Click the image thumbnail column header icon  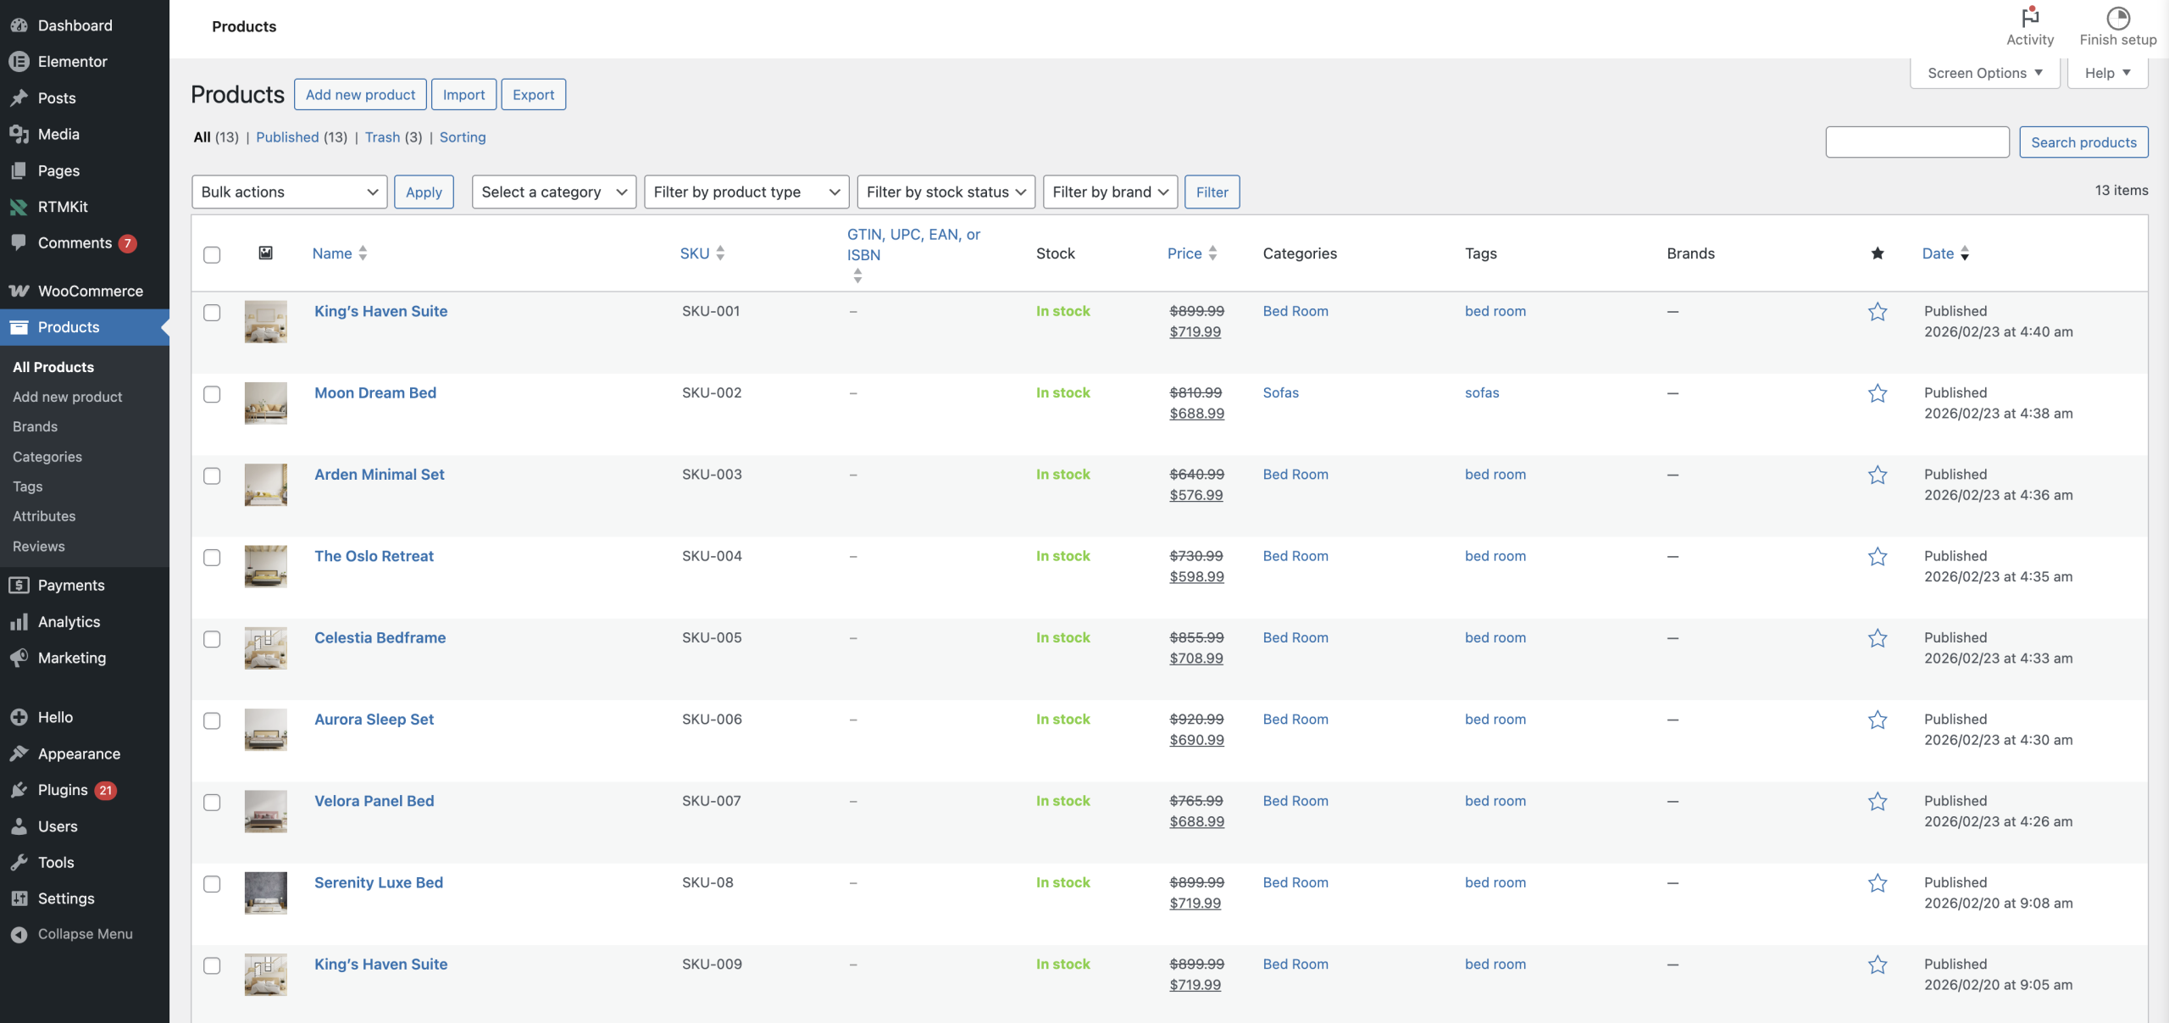tap(265, 253)
